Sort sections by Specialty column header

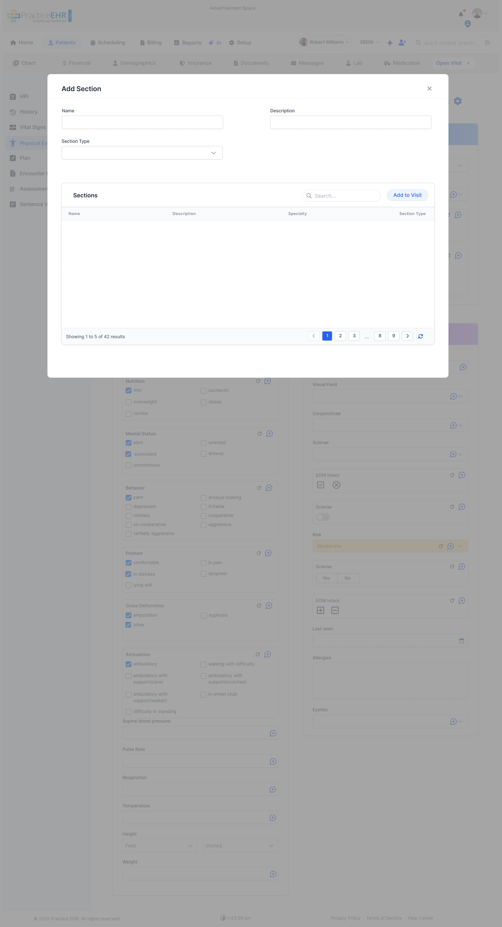(297, 214)
